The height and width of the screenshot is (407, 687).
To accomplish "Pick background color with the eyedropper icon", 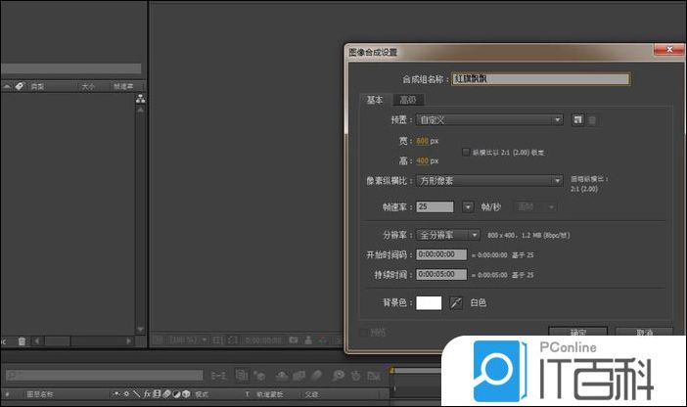I will [456, 302].
